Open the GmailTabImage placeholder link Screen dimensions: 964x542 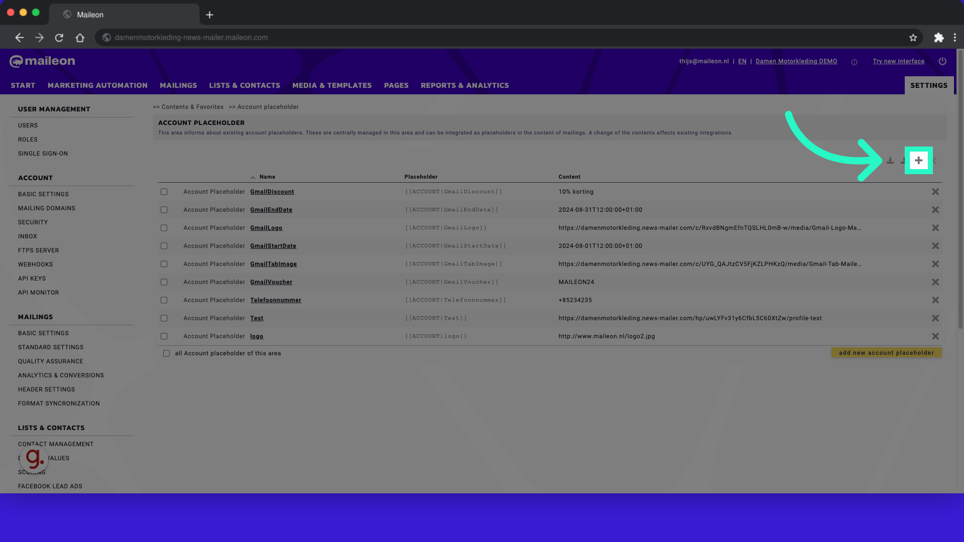coord(274,264)
